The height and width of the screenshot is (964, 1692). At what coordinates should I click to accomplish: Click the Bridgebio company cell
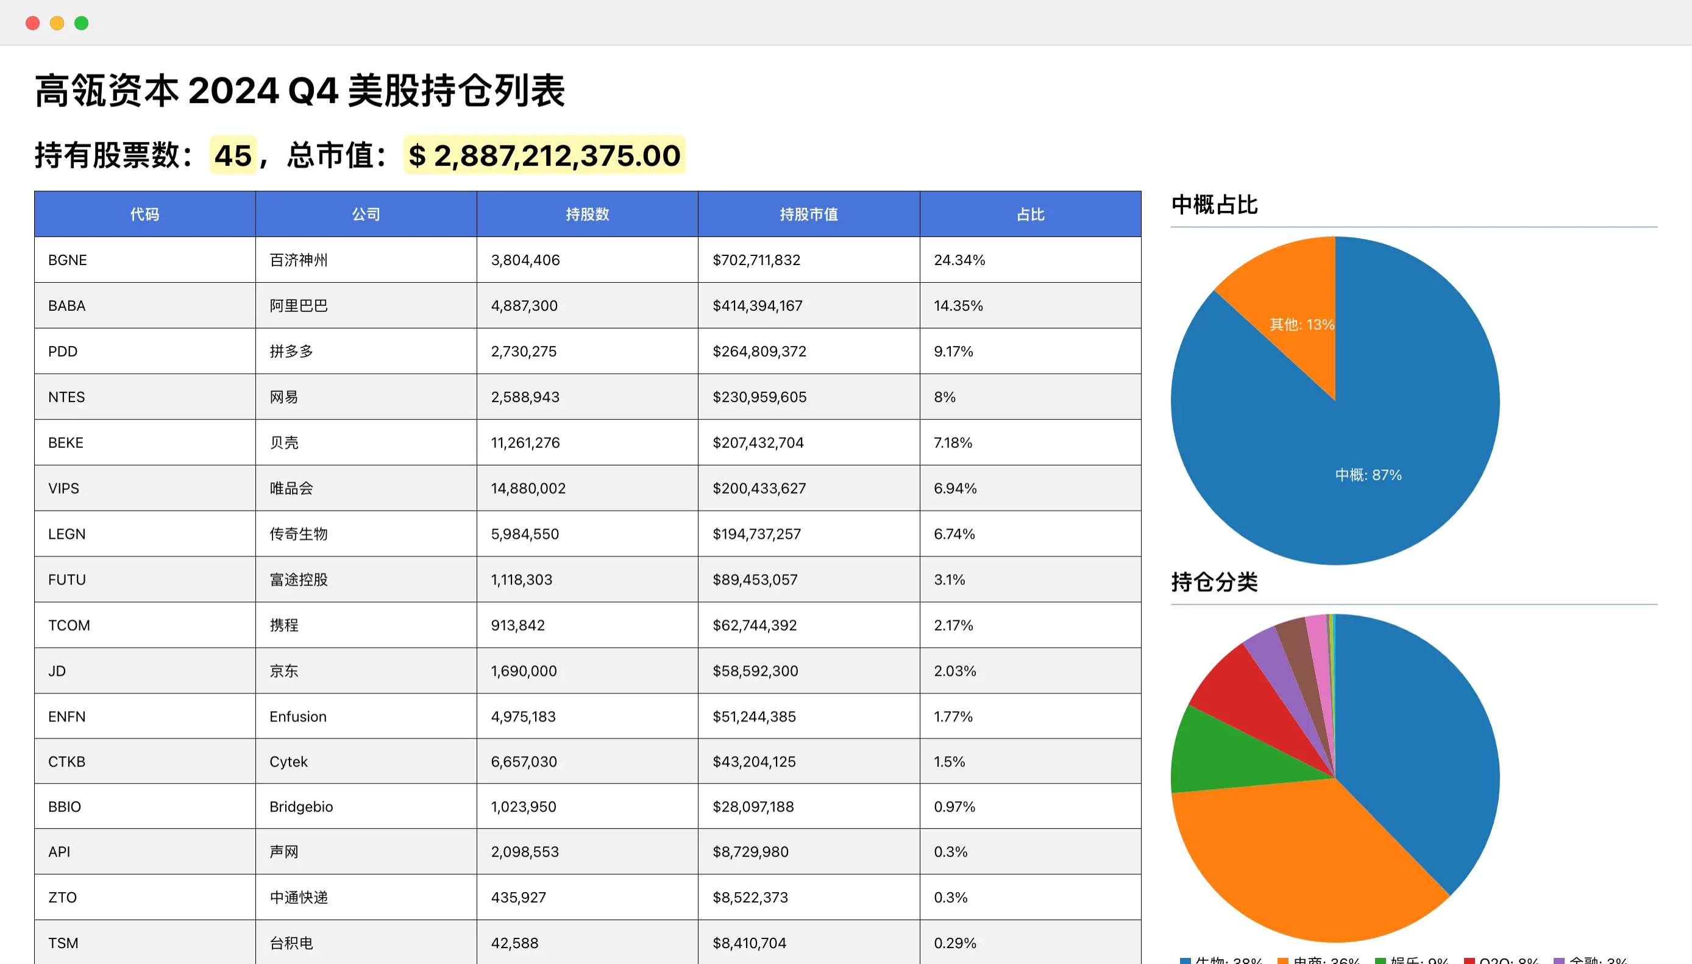[366, 806]
